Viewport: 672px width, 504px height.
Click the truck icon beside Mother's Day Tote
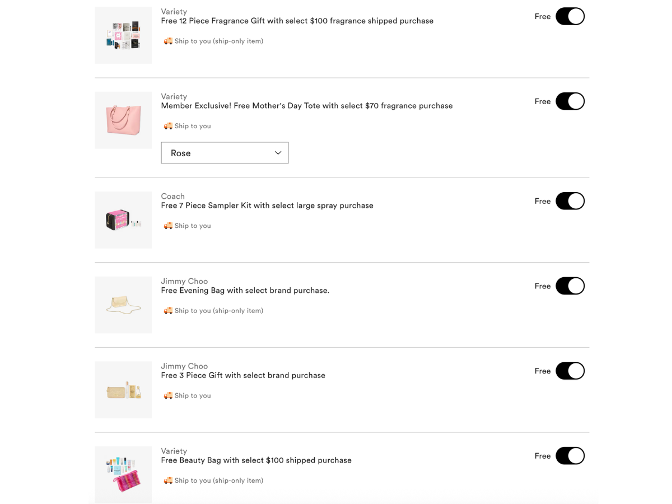click(x=168, y=126)
